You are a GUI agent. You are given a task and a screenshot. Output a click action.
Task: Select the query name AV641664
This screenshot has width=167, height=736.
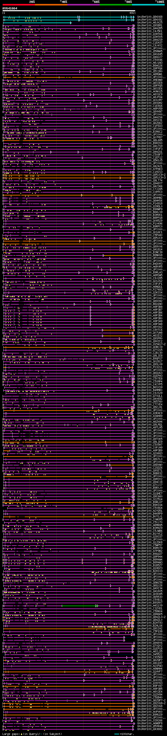click(x=10, y=9)
